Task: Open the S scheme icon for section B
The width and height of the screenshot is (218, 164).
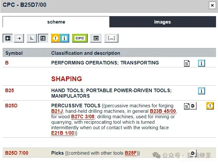Action: tap(187, 63)
